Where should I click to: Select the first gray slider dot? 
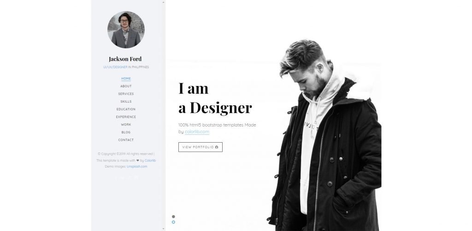tap(173, 217)
